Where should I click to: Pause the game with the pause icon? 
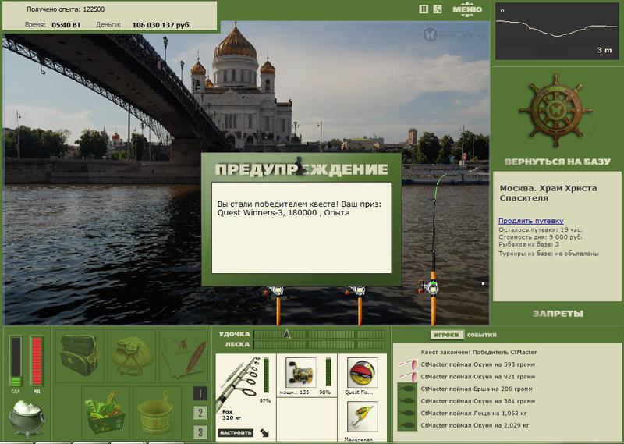click(x=424, y=9)
